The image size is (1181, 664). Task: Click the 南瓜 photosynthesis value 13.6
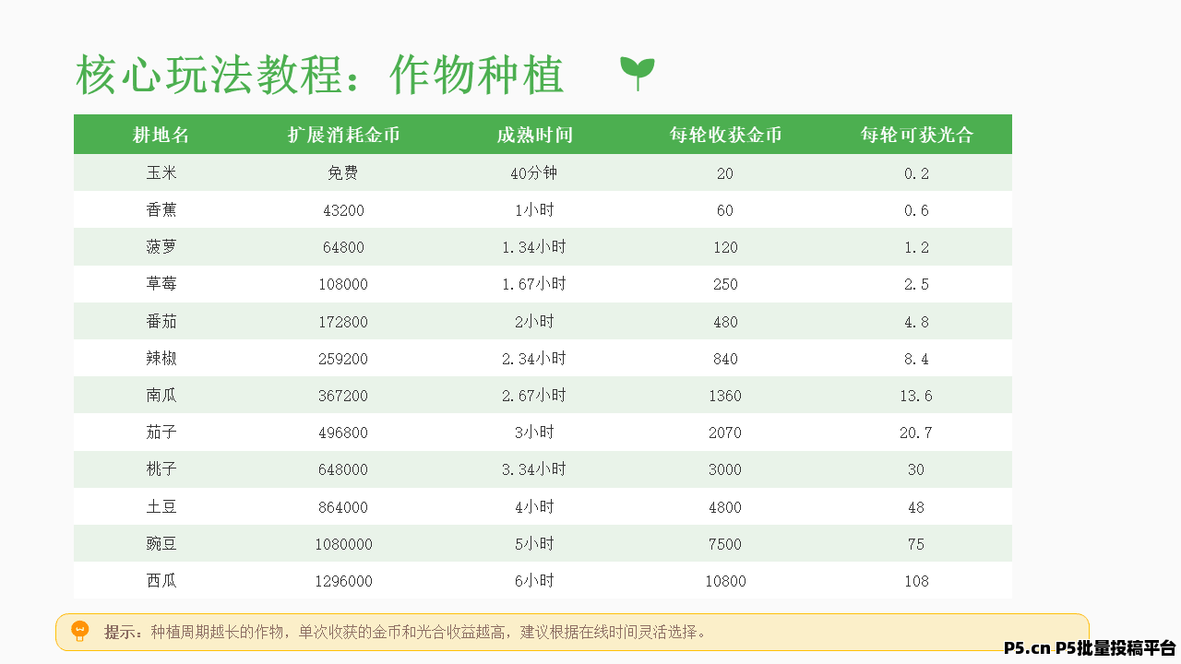click(916, 396)
